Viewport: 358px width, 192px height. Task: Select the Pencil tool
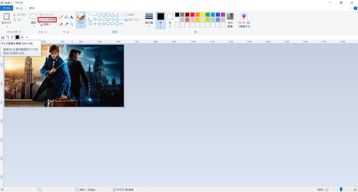61,17
